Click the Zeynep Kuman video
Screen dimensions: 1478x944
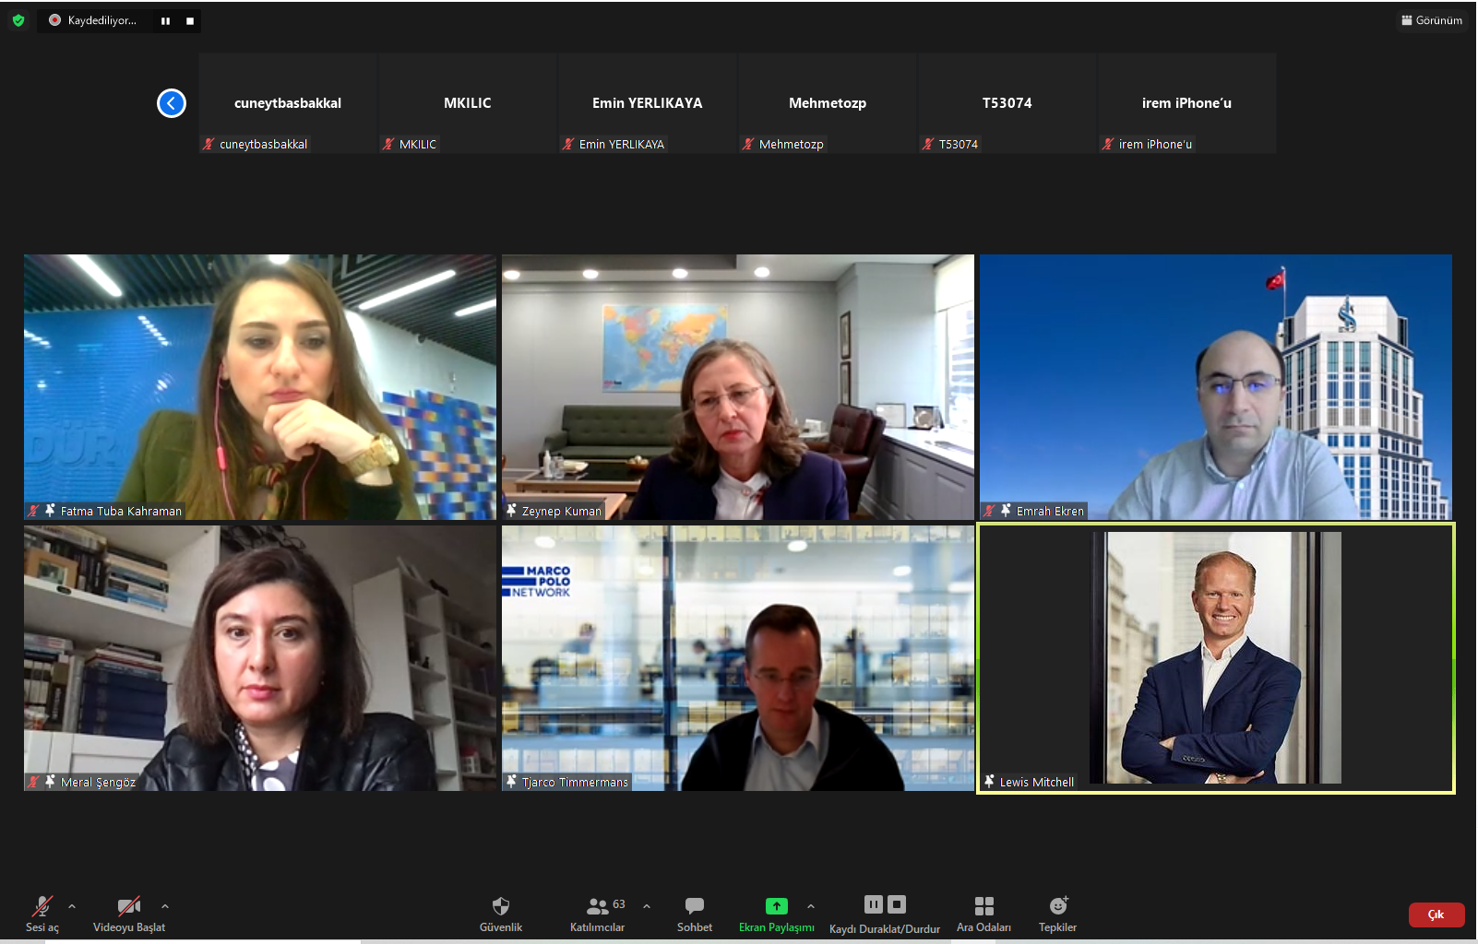(738, 387)
